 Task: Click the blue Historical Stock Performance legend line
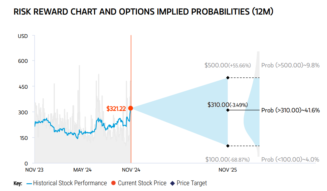click(29, 184)
